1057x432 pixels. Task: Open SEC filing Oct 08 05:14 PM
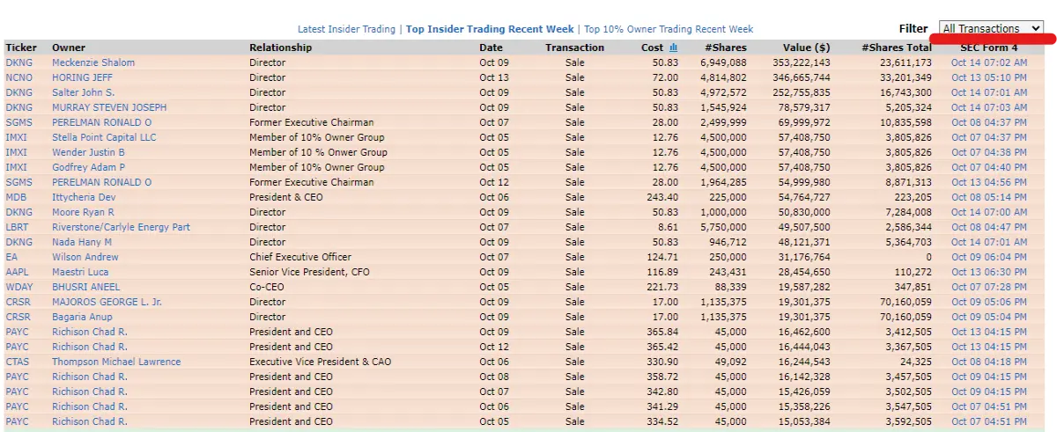[989, 197]
